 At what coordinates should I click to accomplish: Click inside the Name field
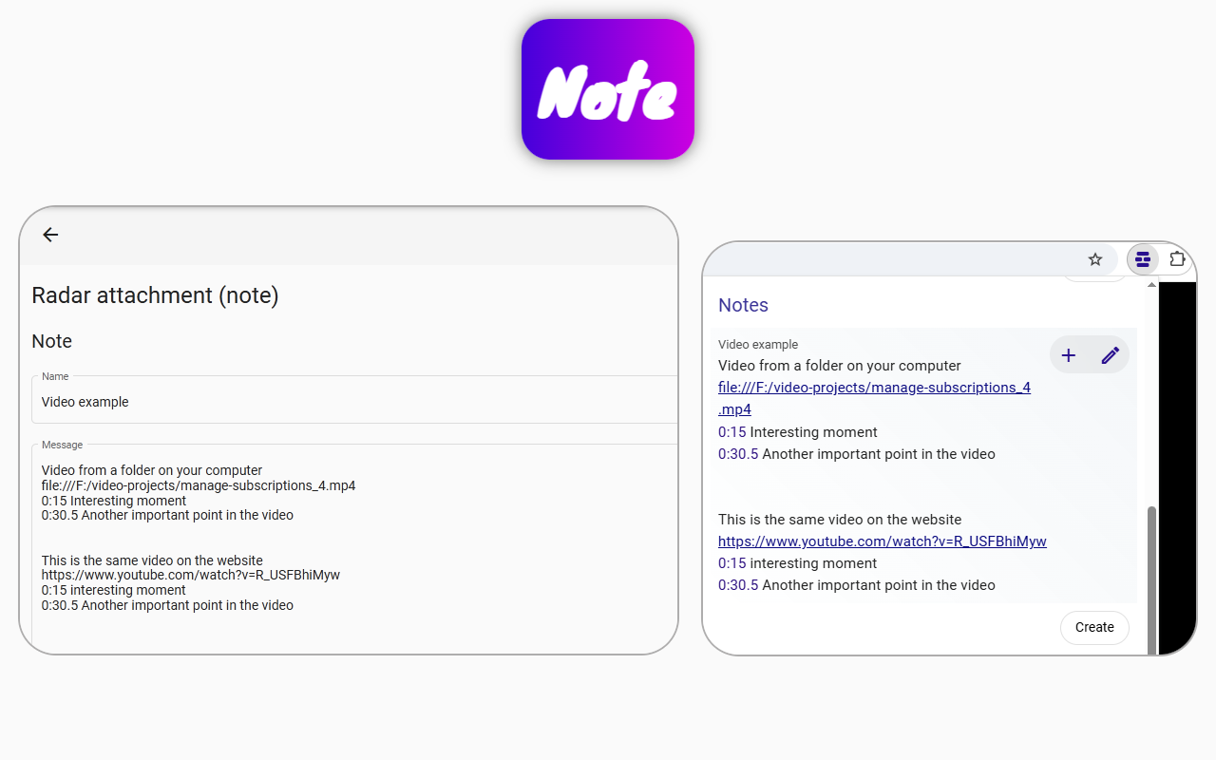click(351, 401)
